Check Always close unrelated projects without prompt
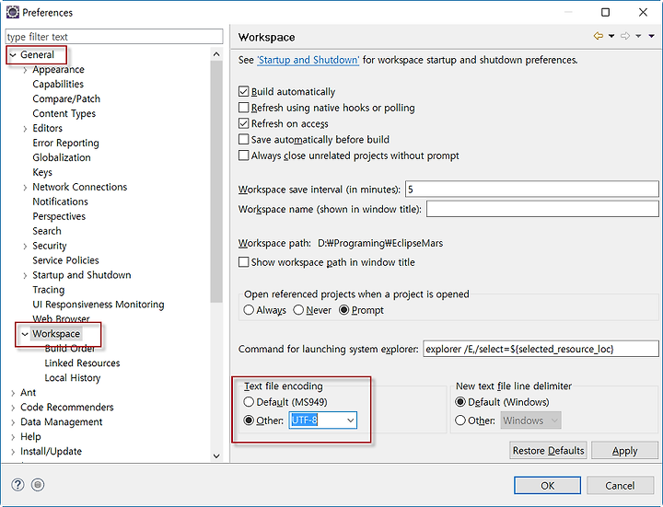 243,156
